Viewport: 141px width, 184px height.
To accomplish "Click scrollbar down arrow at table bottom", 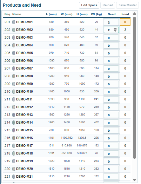I will (x=134, y=180).
